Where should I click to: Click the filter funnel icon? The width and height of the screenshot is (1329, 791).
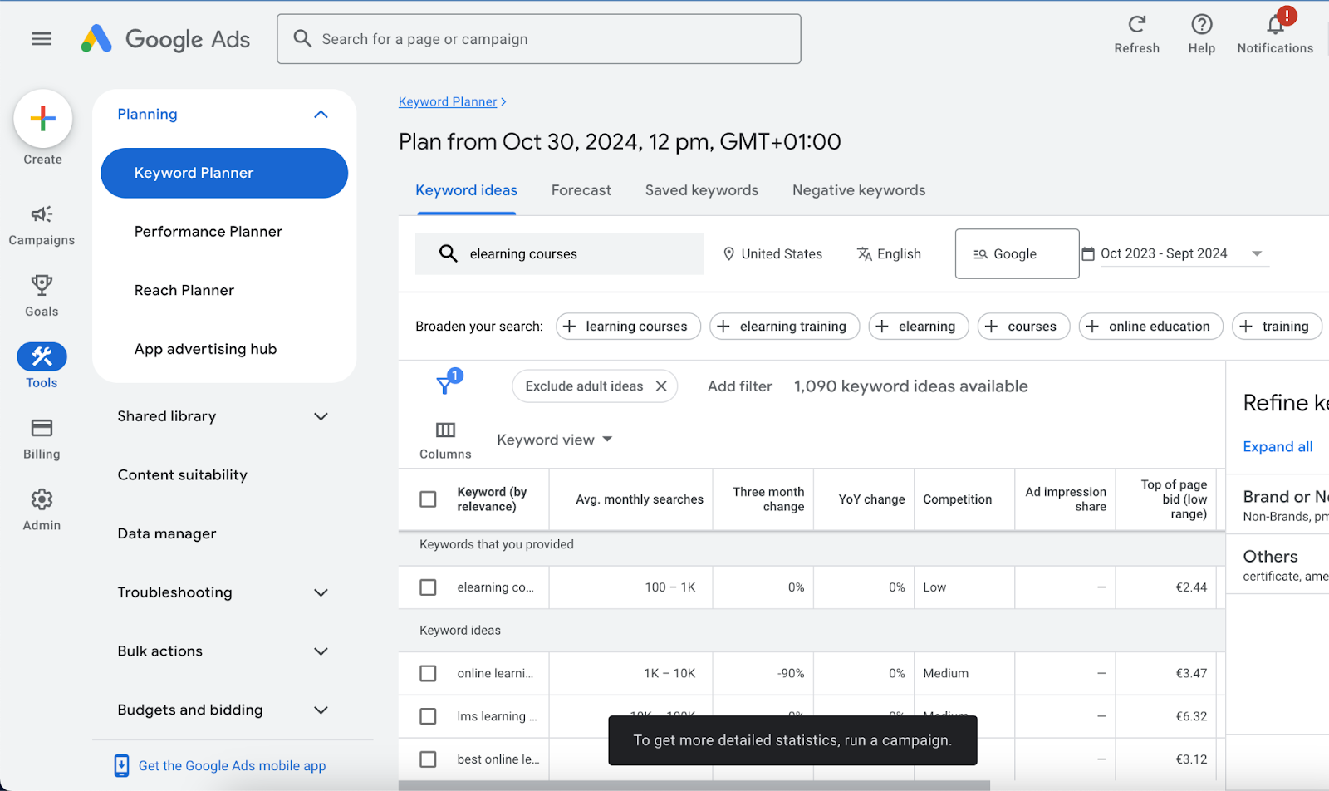pyautogui.click(x=444, y=385)
